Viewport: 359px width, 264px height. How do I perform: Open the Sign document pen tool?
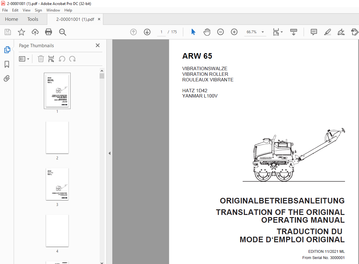pyautogui.click(x=341, y=32)
